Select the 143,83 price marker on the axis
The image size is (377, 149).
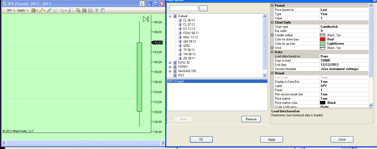click(x=157, y=43)
